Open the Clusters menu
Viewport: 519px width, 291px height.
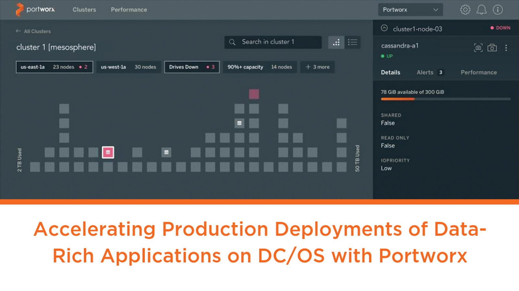[84, 10]
